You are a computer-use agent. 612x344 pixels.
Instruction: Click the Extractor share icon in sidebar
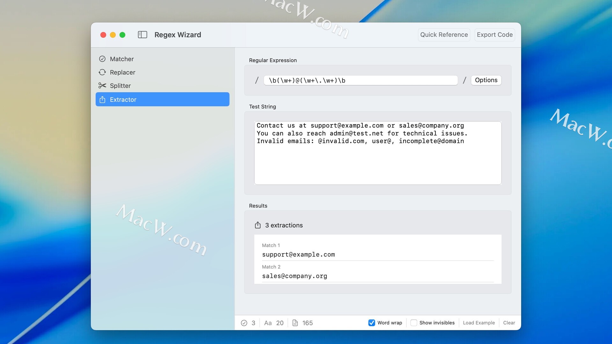[102, 100]
